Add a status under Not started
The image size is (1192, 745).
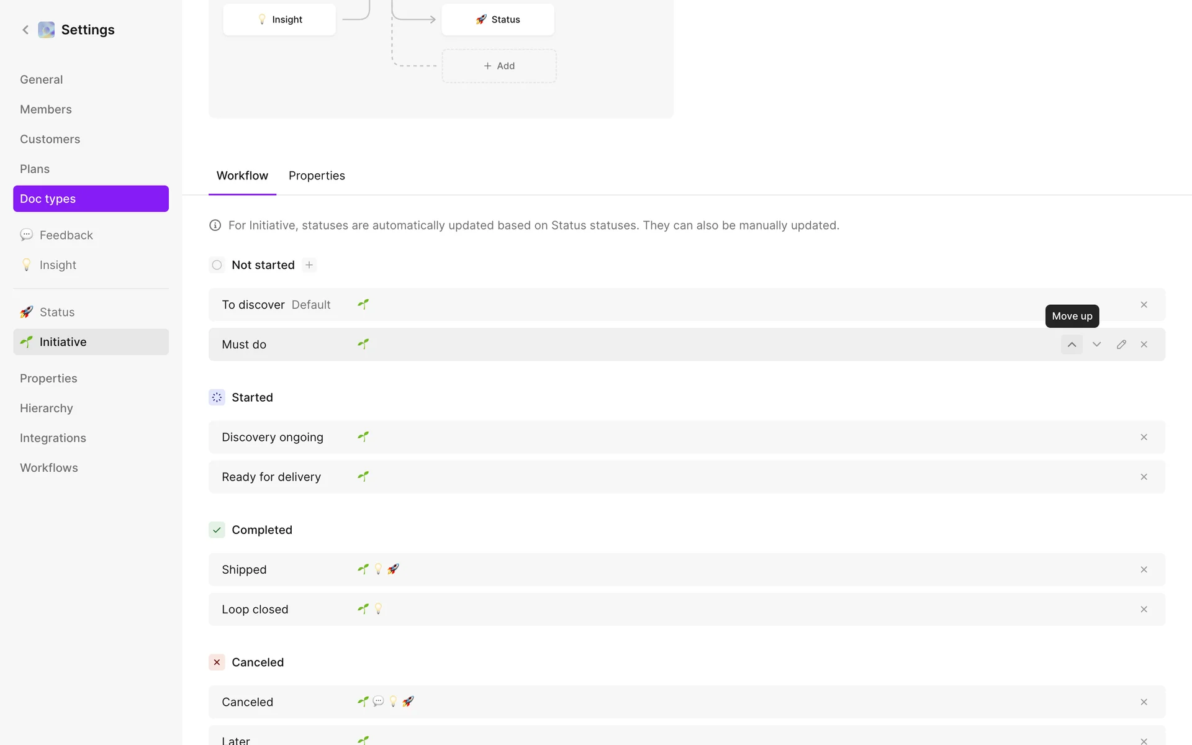(x=309, y=265)
